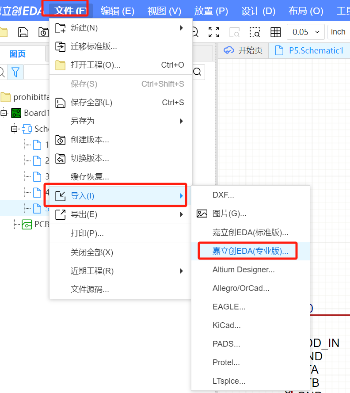This screenshot has width=350, height=393.
Task: Open the 视图 (V) menu
Action: point(164,11)
